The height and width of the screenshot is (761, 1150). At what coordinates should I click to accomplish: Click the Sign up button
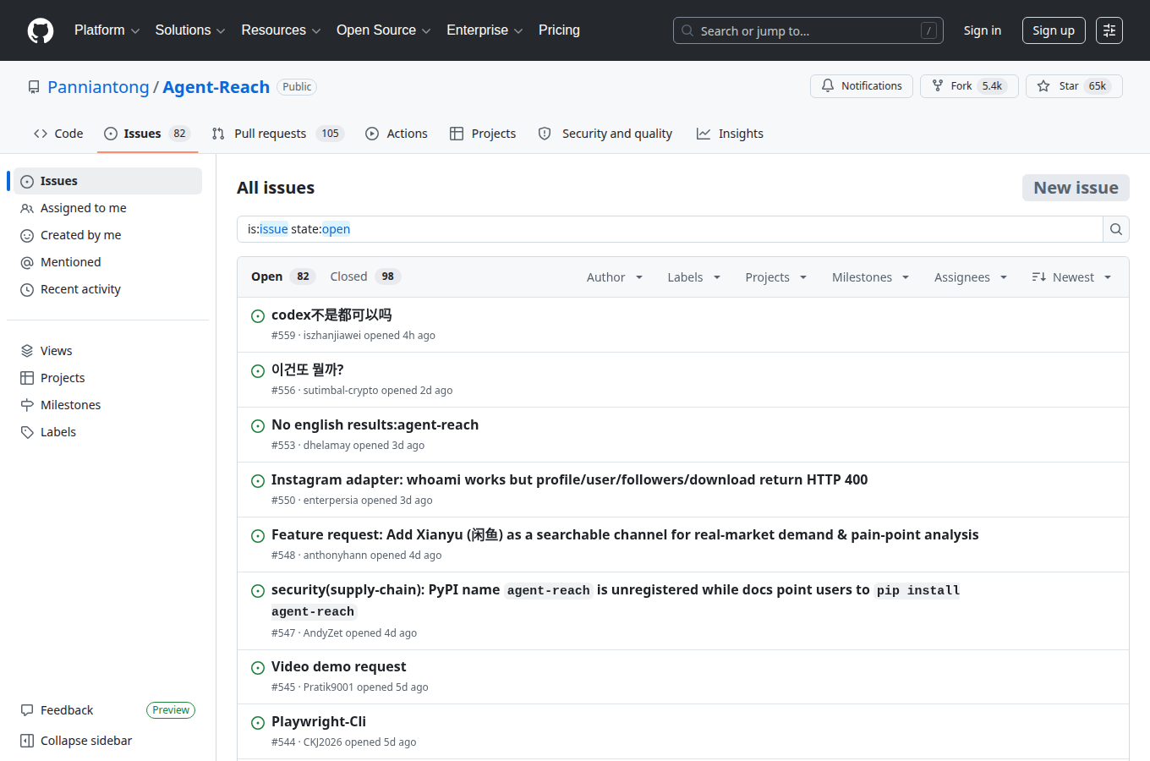pos(1054,30)
